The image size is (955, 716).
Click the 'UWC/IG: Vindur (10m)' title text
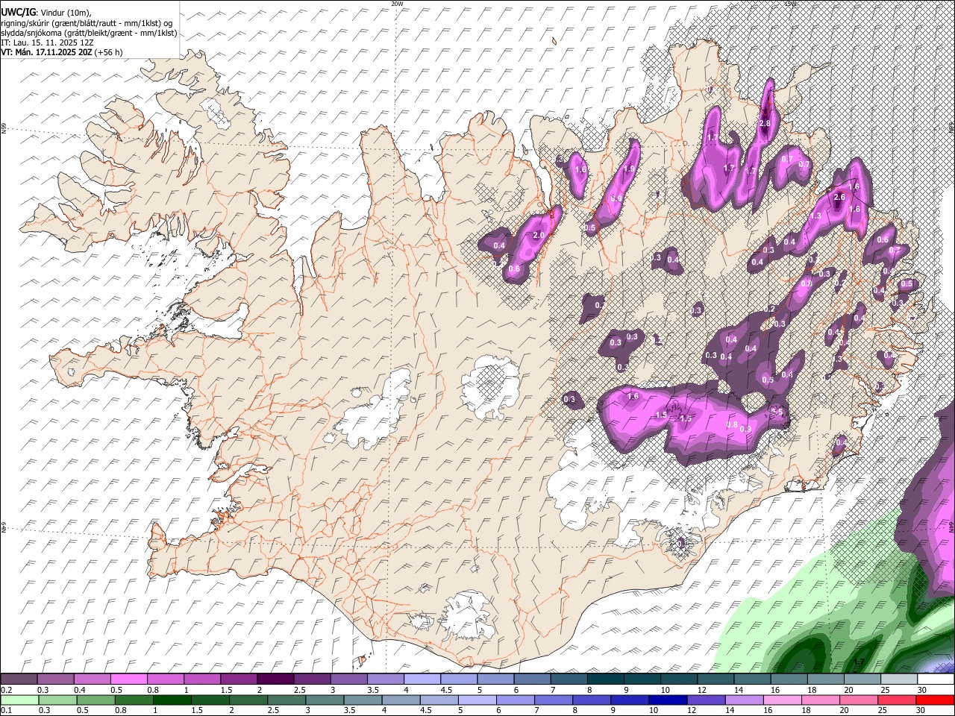point(47,12)
